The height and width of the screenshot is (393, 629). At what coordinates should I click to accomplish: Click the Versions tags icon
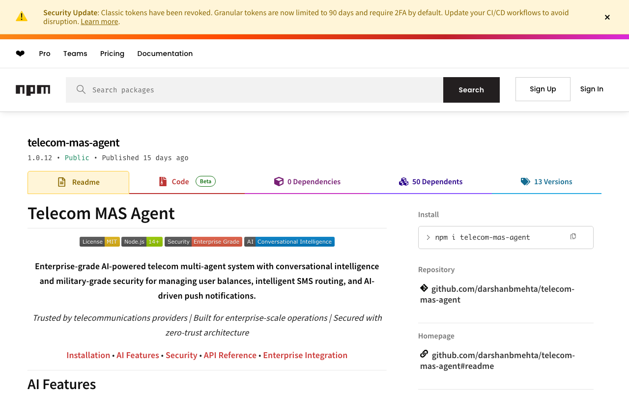tap(525, 182)
